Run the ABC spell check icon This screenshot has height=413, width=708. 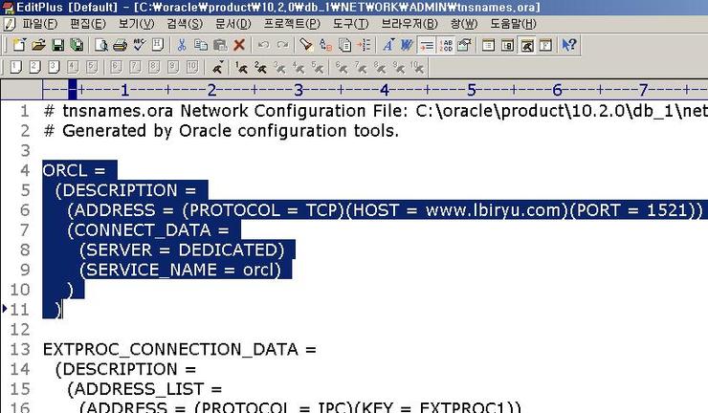(x=139, y=45)
